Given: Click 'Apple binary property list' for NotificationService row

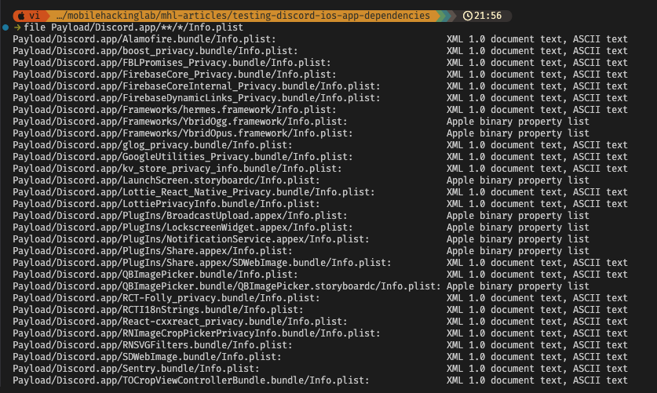Looking at the screenshot, I should coord(517,239).
